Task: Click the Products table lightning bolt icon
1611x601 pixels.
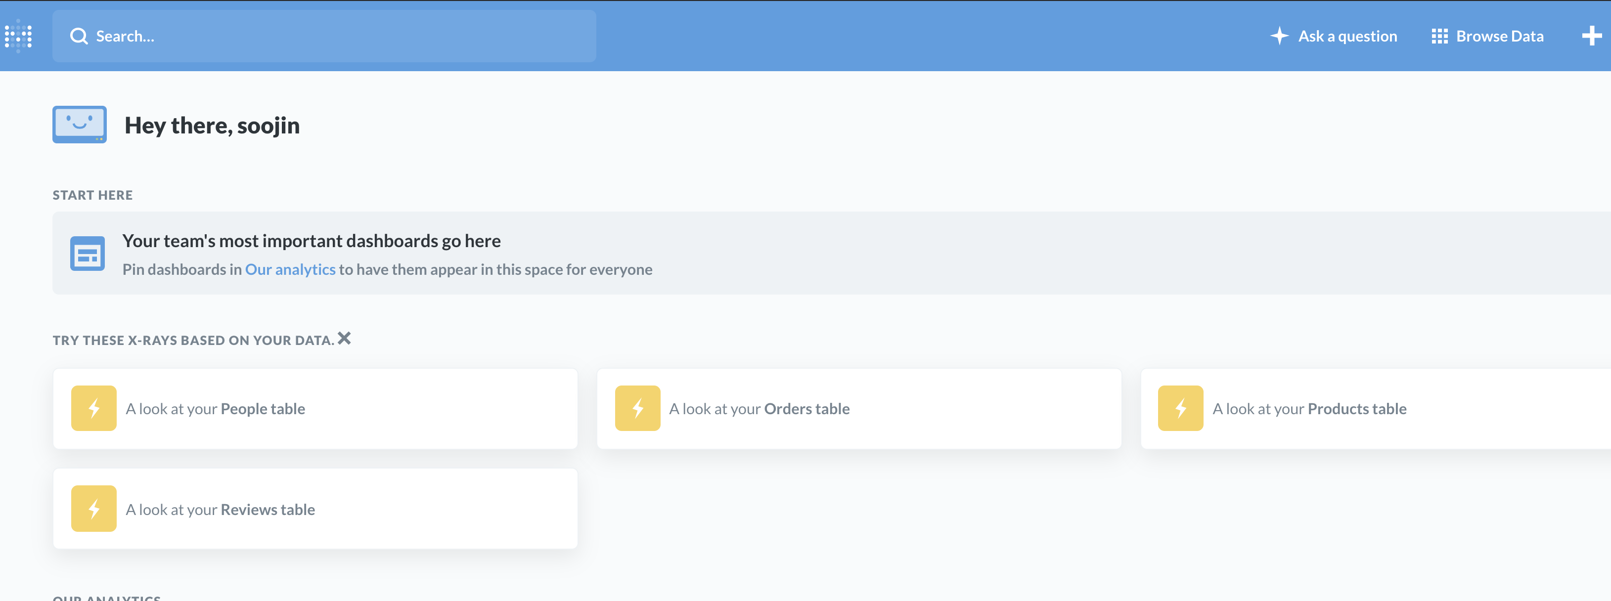Action: coord(1180,408)
